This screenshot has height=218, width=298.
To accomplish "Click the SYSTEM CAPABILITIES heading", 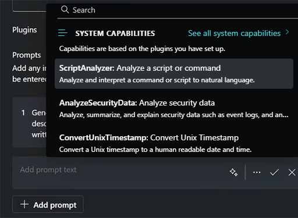I will click(x=115, y=34).
